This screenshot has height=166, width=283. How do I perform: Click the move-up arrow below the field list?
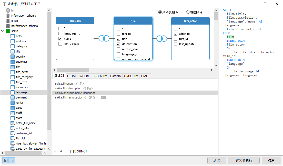click(55, 151)
